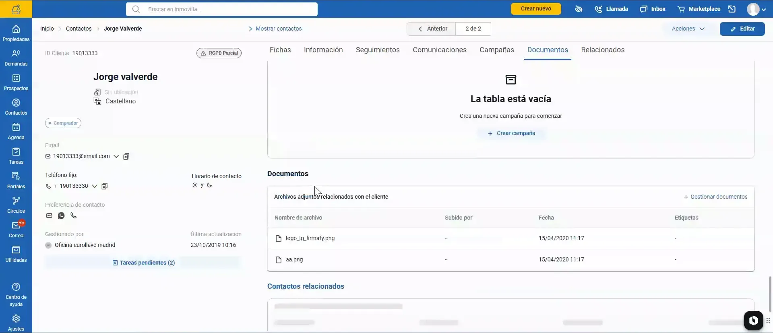The image size is (773, 333).
Task: Expand the email address dropdown
Action: 116,156
